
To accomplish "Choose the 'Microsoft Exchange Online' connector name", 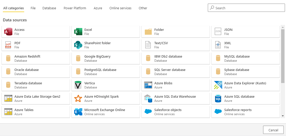I will click(x=105, y=110).
